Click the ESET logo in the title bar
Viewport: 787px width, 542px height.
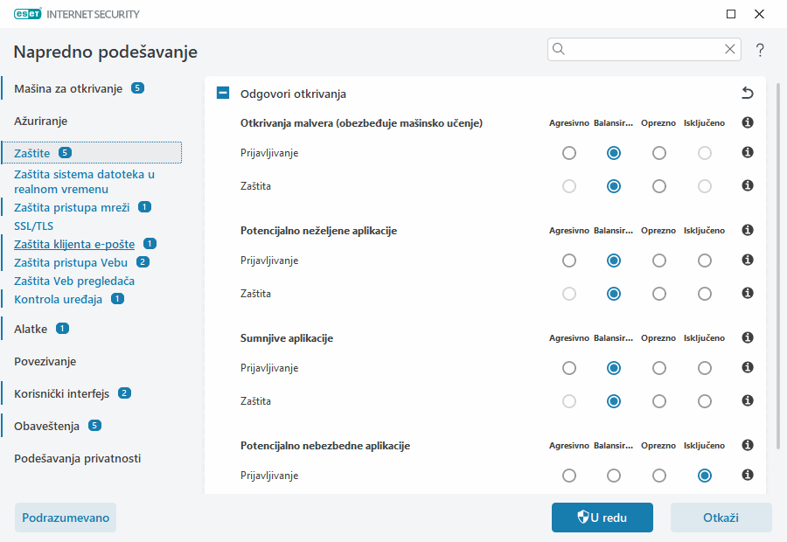[26, 14]
